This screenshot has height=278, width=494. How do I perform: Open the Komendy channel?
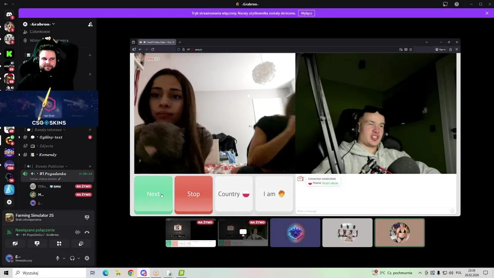tap(58, 155)
